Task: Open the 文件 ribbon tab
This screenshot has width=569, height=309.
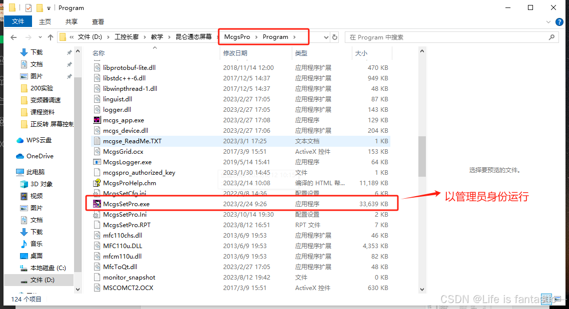Action: click(18, 21)
